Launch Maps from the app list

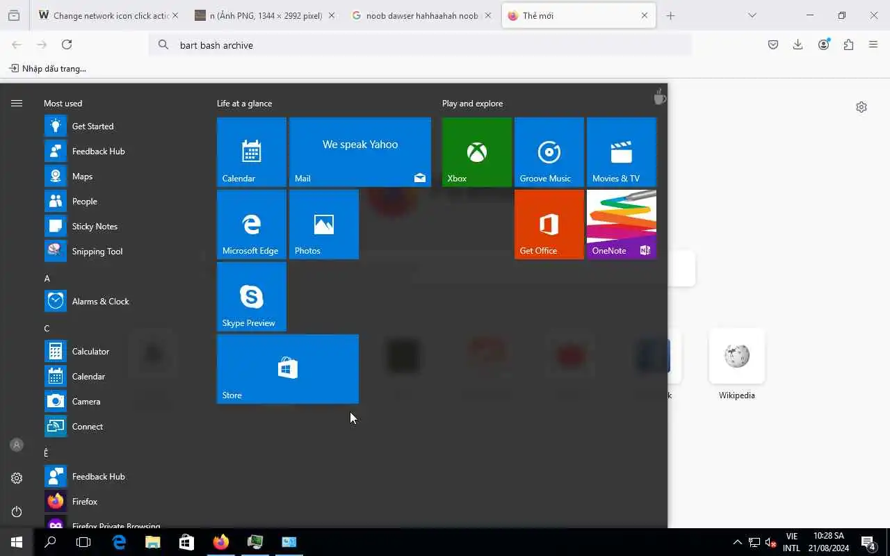coord(122,177)
